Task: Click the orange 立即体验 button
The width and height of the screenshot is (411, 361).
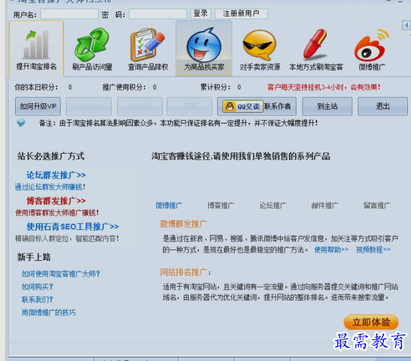Action: pos(371,322)
